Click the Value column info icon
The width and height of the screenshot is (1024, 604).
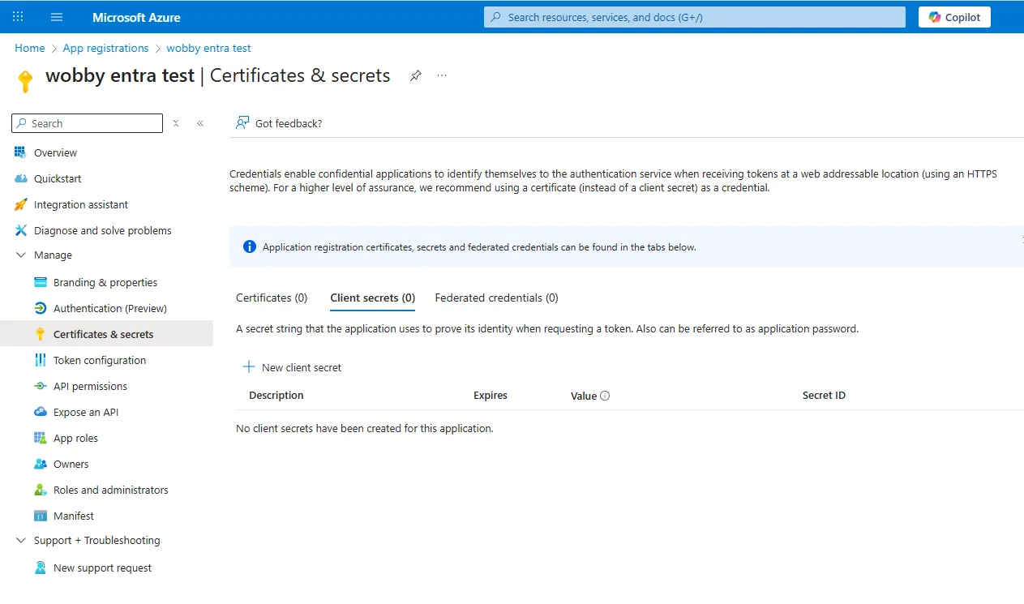pyautogui.click(x=605, y=396)
